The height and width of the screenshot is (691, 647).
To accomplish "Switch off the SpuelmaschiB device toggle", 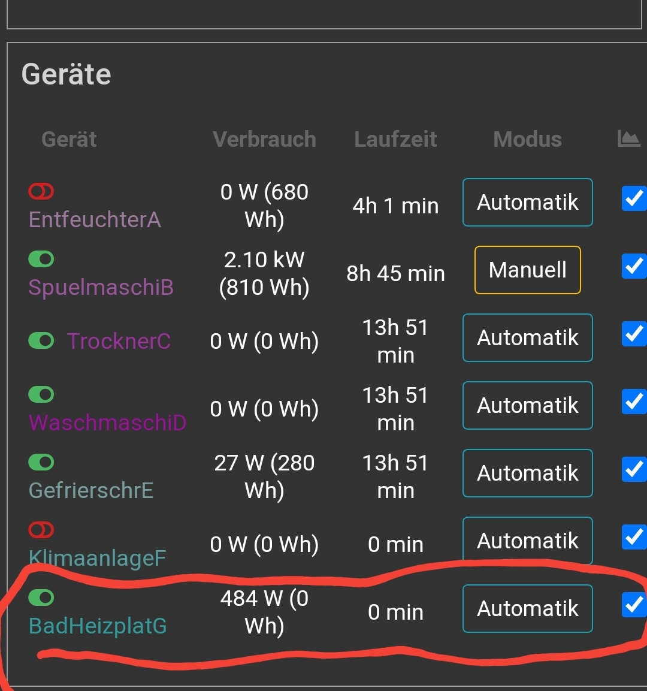I will point(41,259).
